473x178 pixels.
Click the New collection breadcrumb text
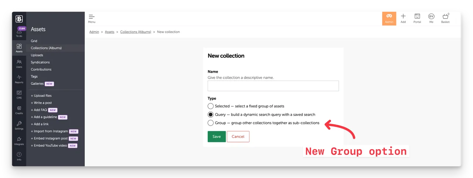pyautogui.click(x=169, y=32)
